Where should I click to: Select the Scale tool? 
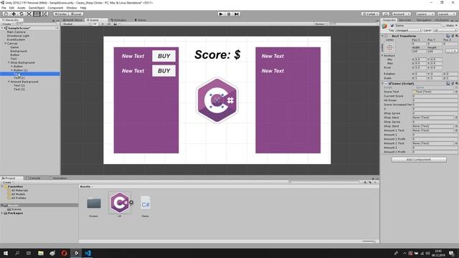point(29,14)
